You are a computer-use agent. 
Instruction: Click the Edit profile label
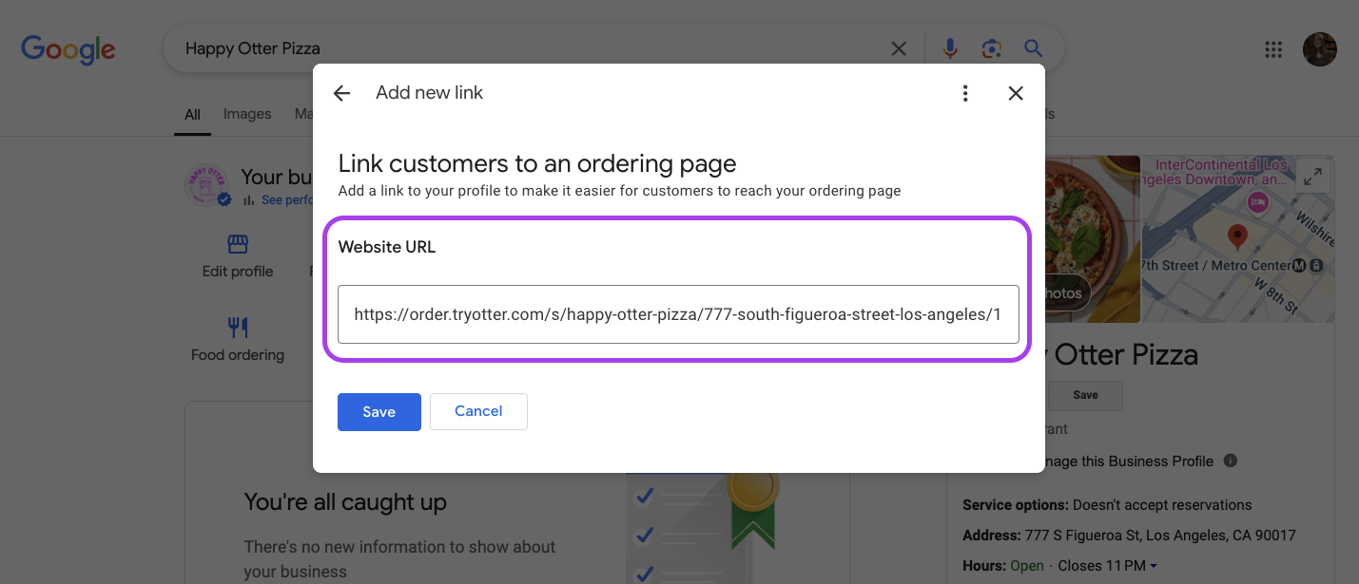238,272
